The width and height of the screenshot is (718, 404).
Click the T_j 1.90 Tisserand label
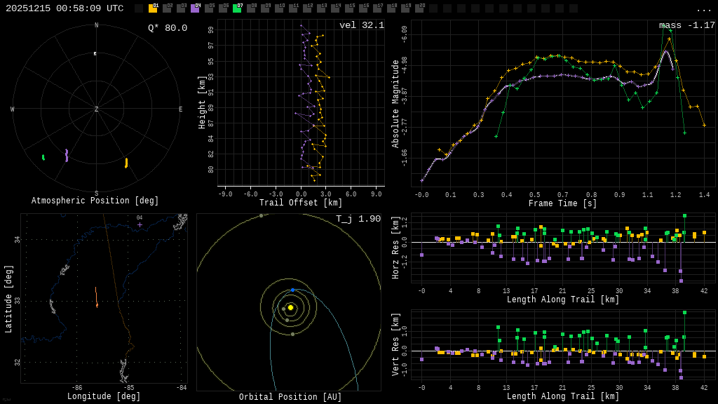[x=358, y=219]
